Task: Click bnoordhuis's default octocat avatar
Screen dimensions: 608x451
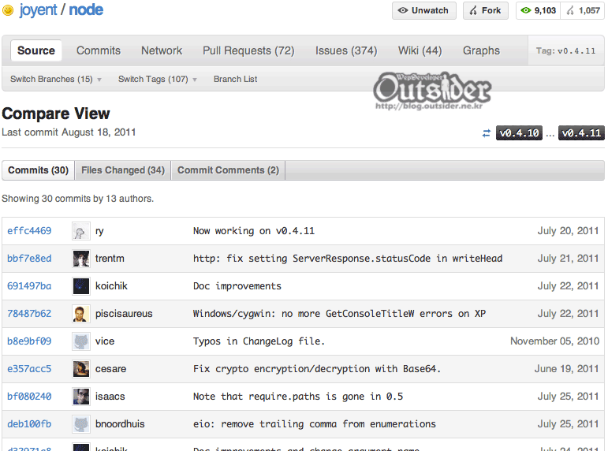Action: coord(81,424)
